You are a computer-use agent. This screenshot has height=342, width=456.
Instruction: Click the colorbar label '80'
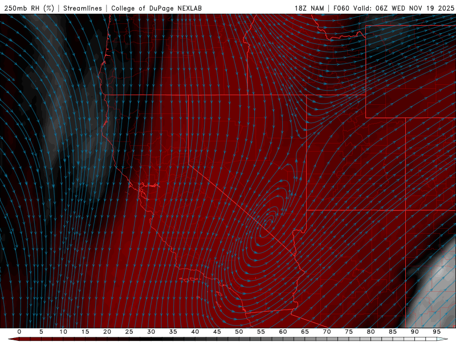click(x=370, y=332)
